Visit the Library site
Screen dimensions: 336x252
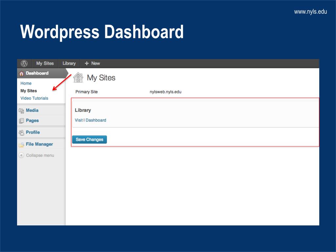pos(79,120)
